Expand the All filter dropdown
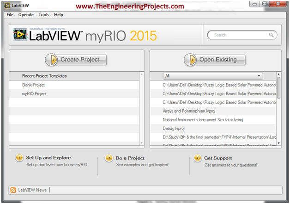The width and height of the screenshot is (290, 204). pos(213,76)
